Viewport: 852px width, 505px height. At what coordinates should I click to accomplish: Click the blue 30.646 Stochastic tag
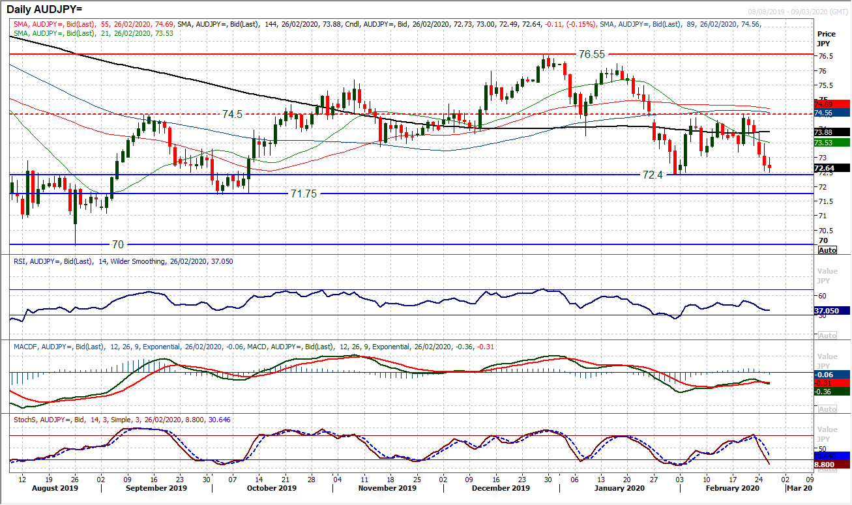pyautogui.click(x=832, y=455)
